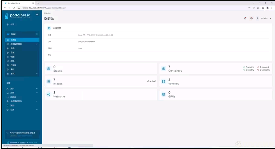This screenshot has width=275, height=149.
Task: Open the browser profile icon
Action: 267,8
